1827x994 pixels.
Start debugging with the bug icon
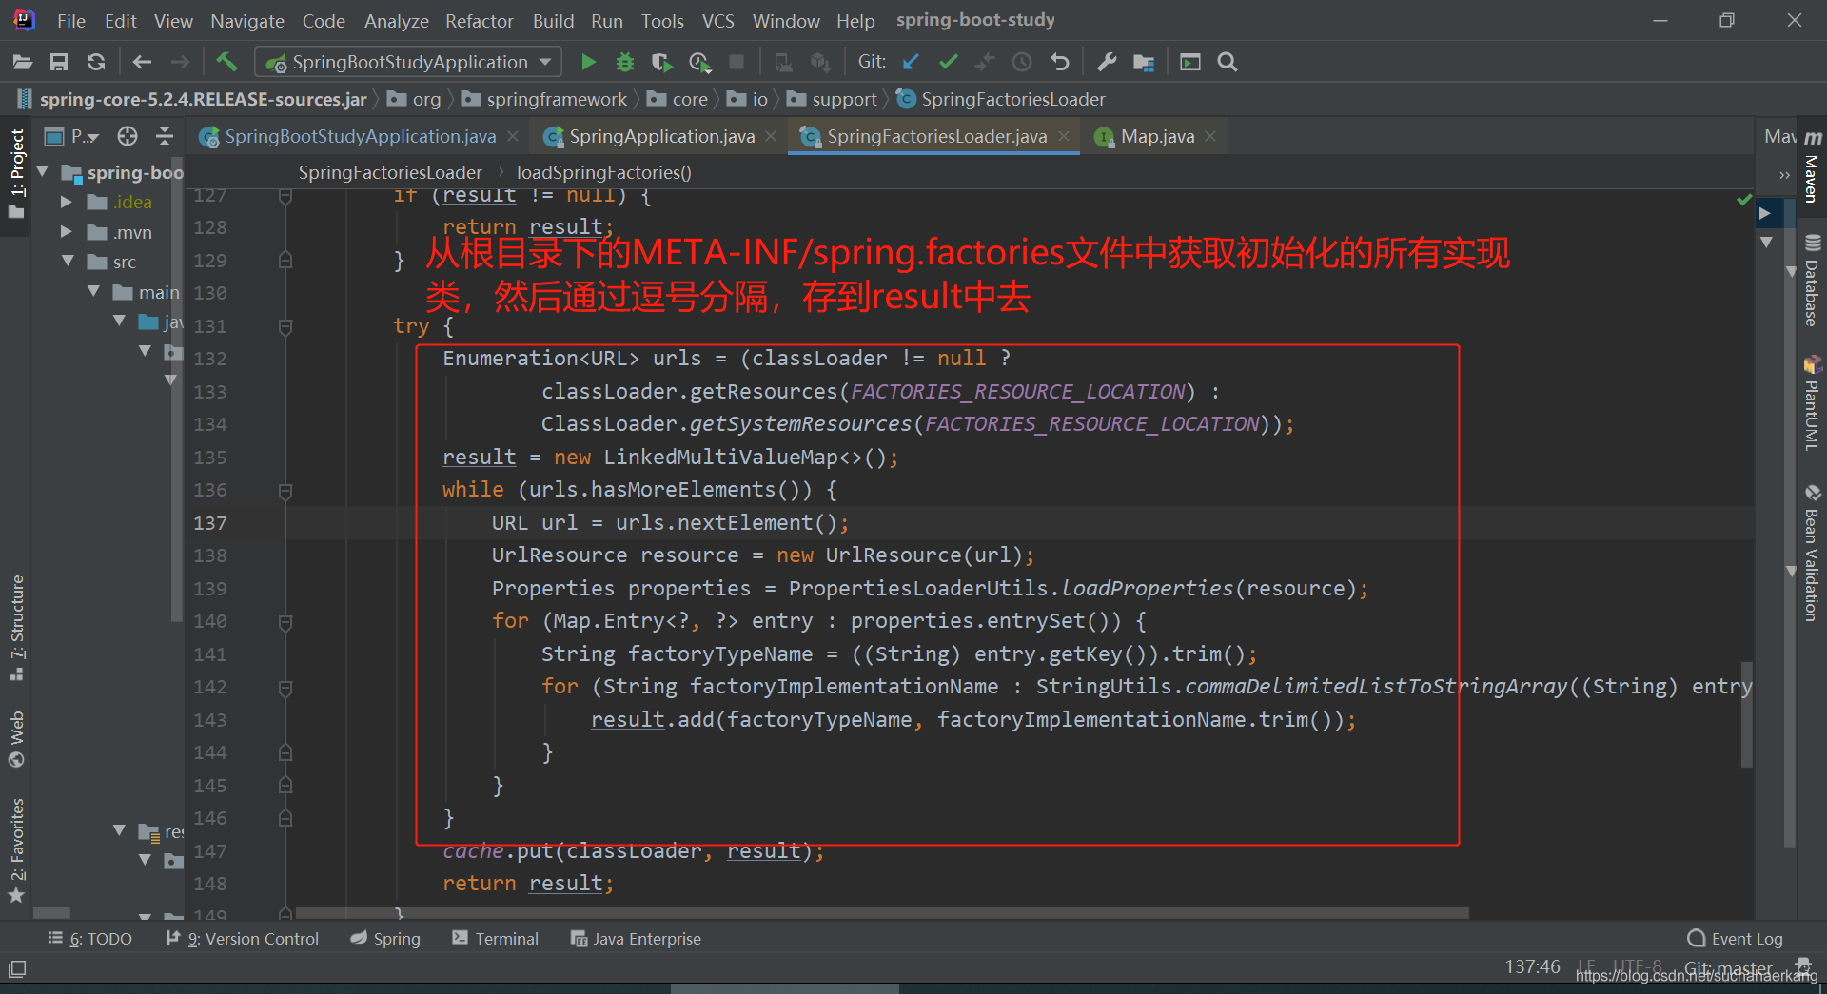click(x=625, y=63)
